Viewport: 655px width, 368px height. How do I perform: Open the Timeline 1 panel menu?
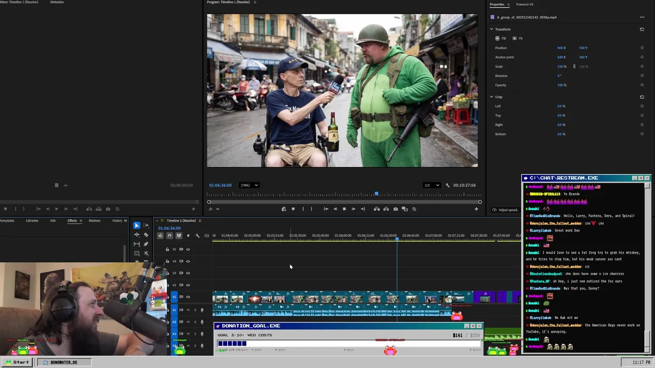tap(200, 221)
